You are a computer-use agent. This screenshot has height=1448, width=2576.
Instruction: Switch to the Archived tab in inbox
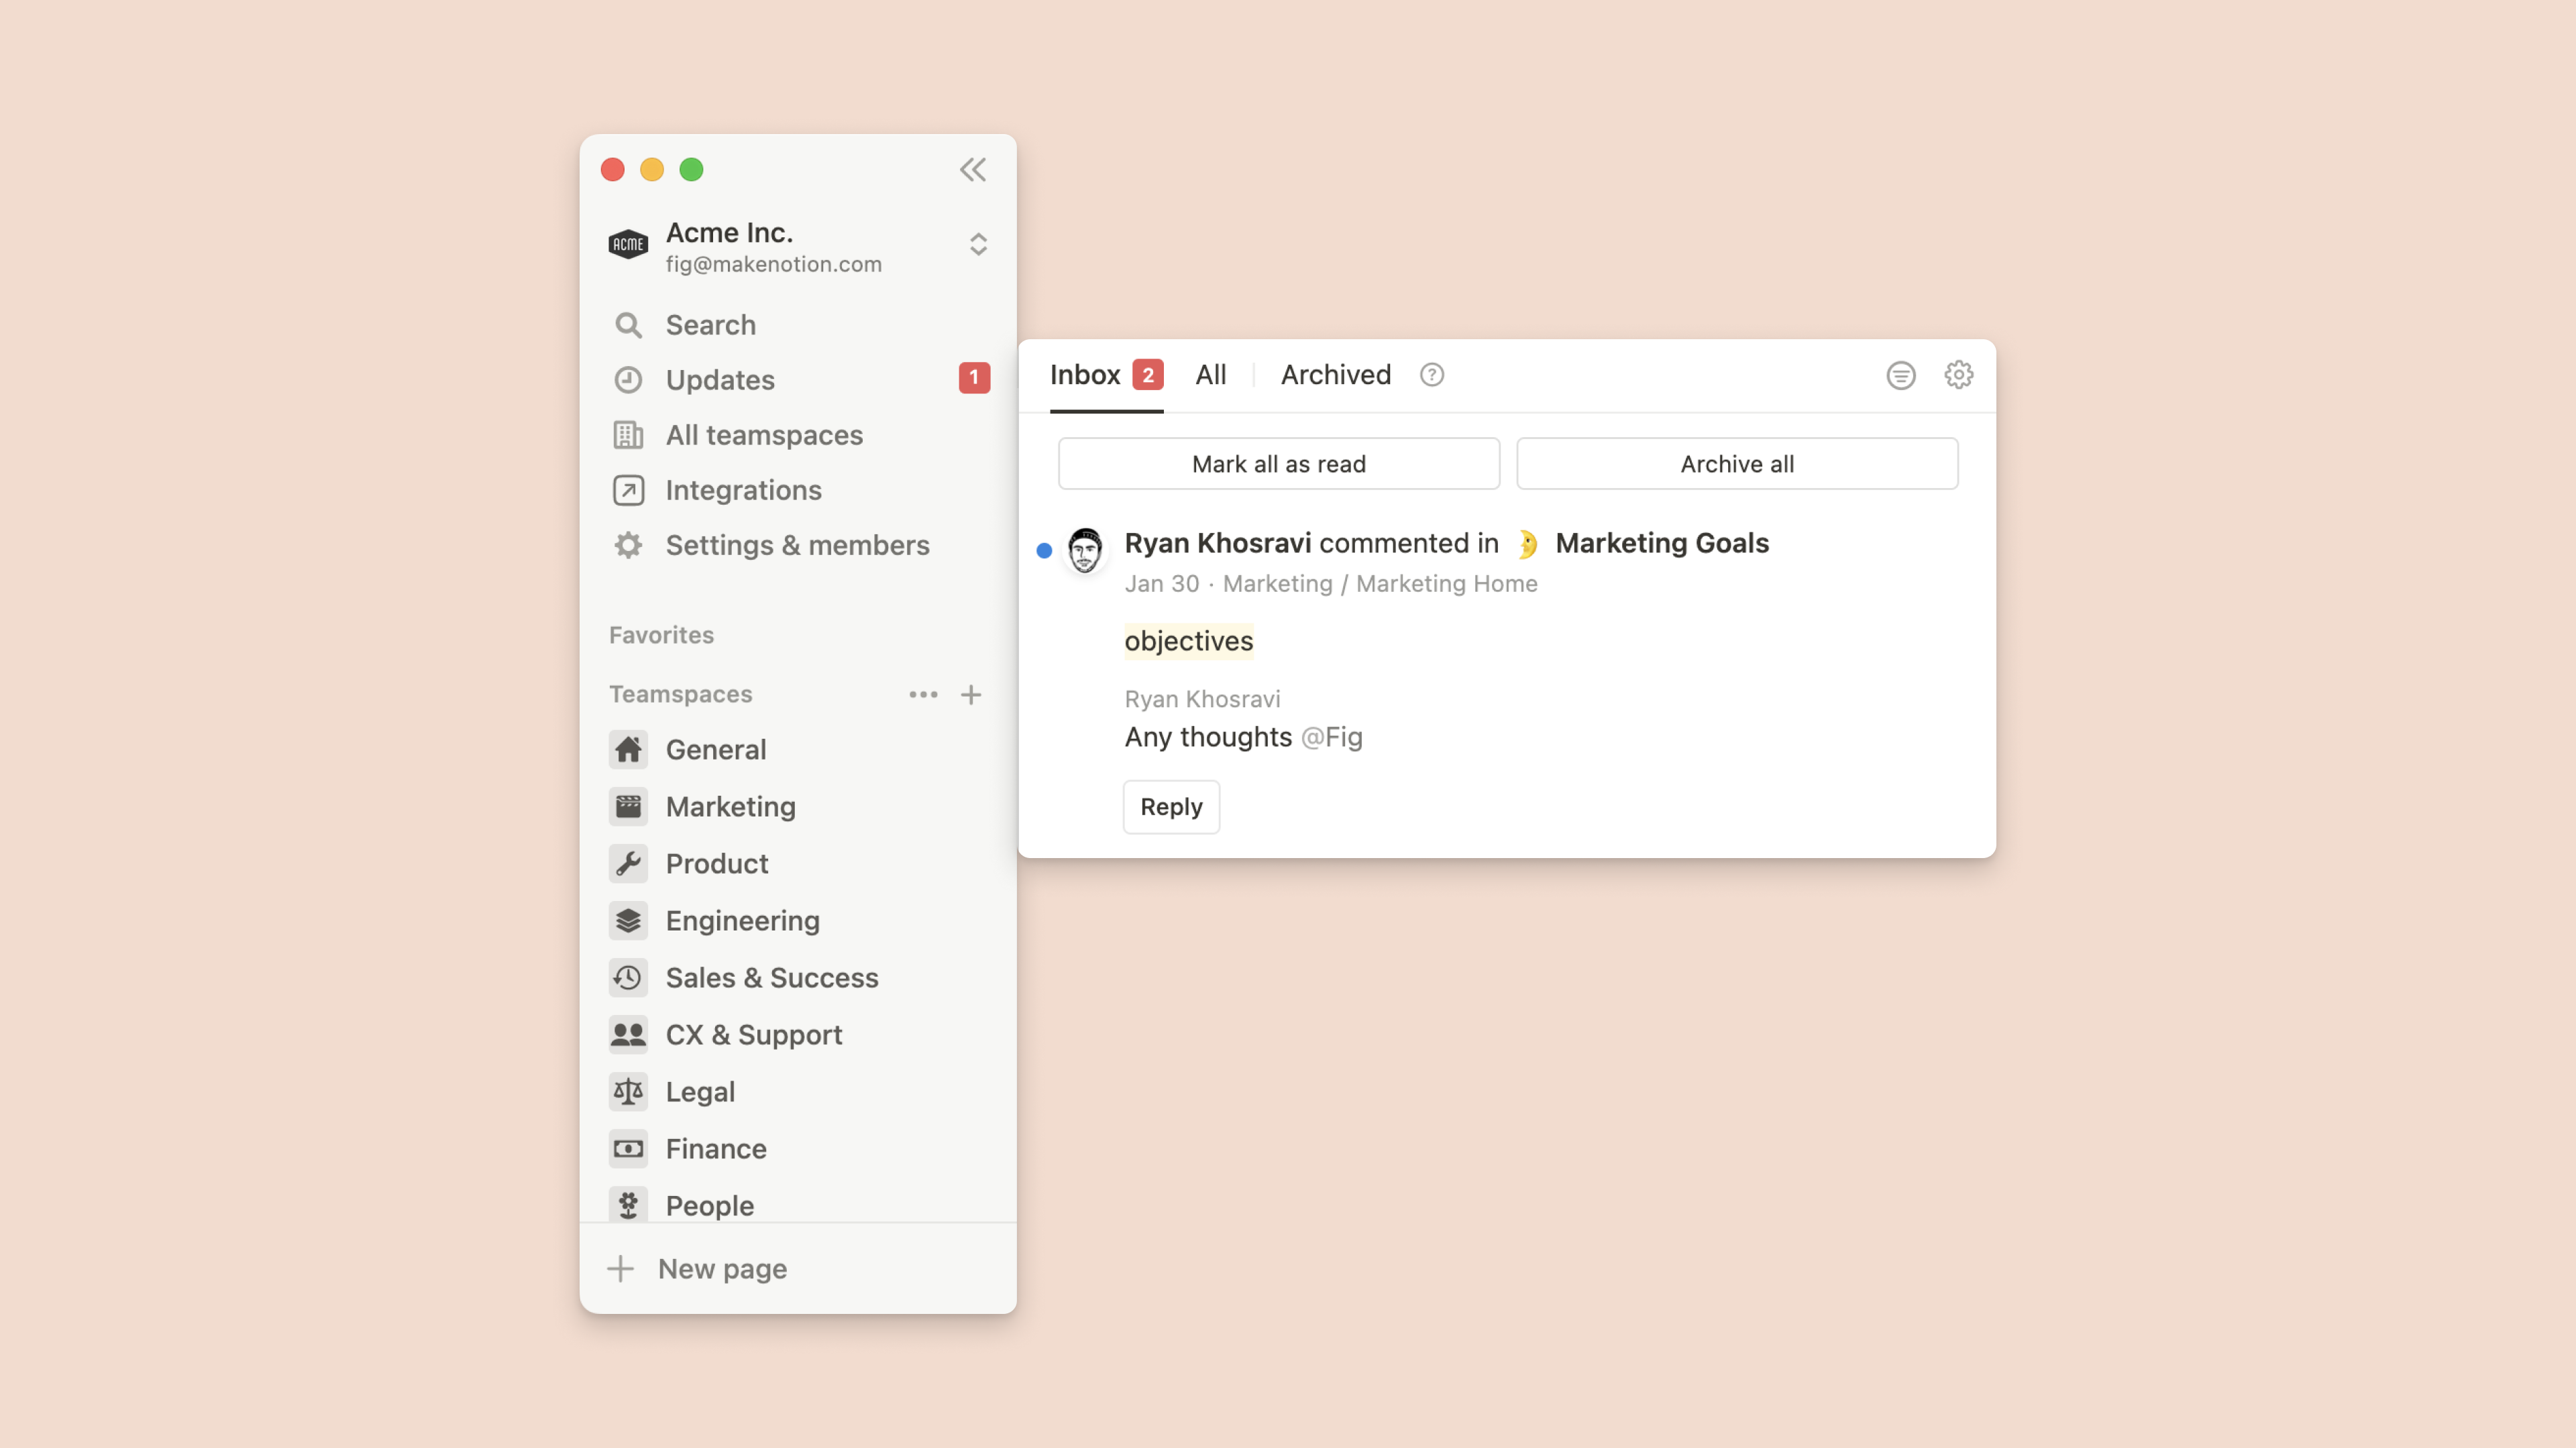(1334, 373)
